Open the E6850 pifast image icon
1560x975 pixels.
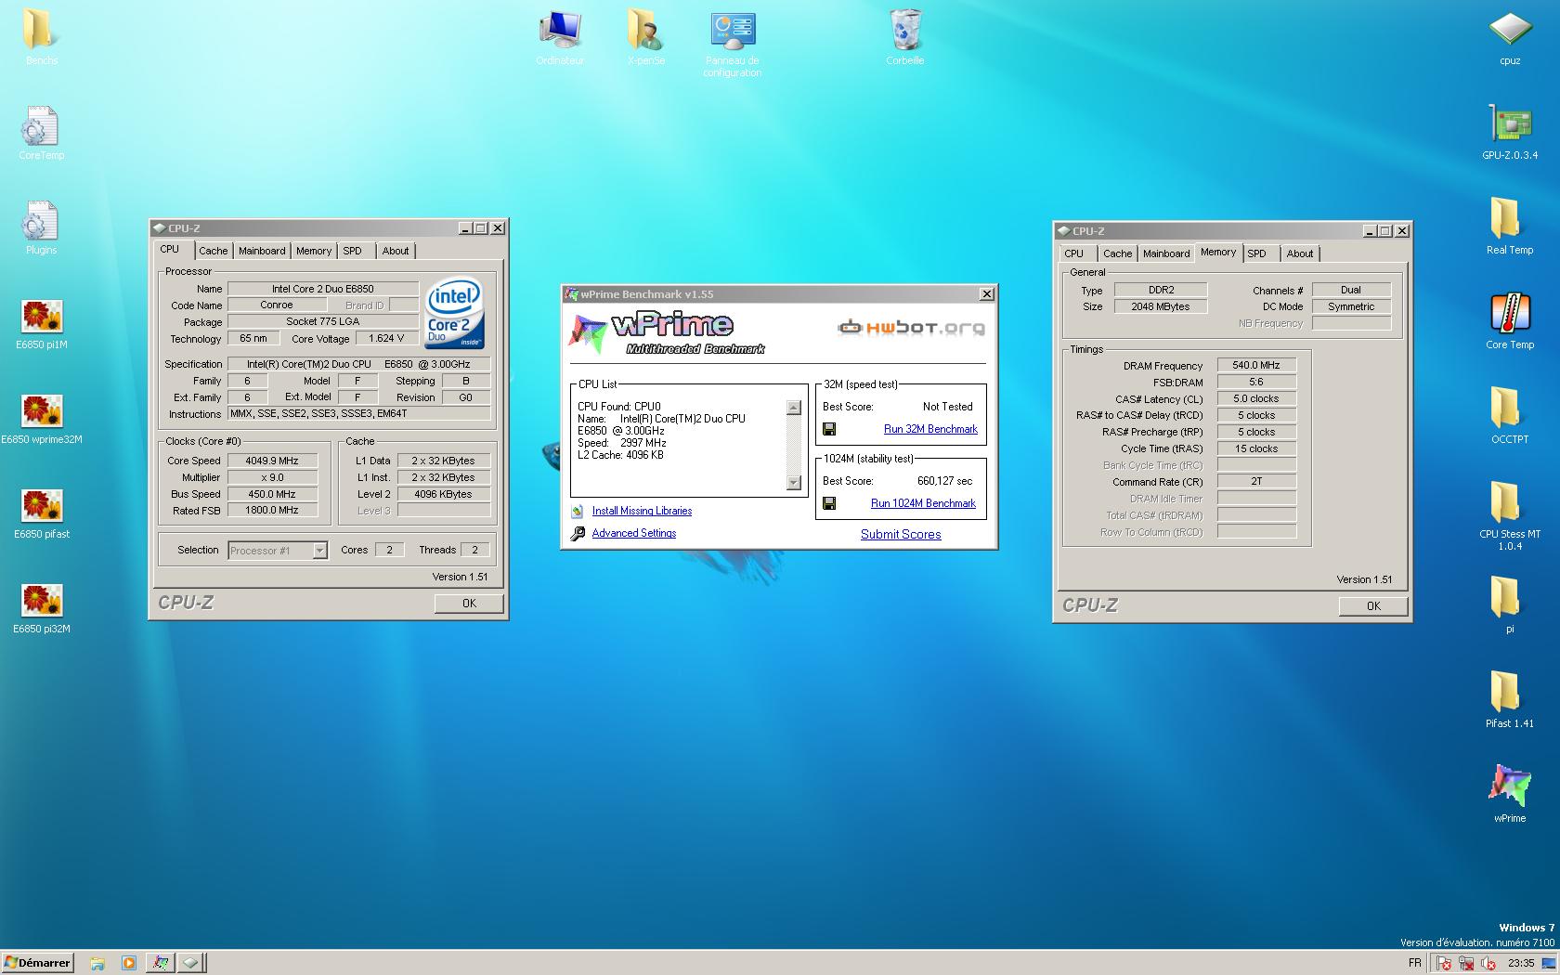pyautogui.click(x=42, y=512)
